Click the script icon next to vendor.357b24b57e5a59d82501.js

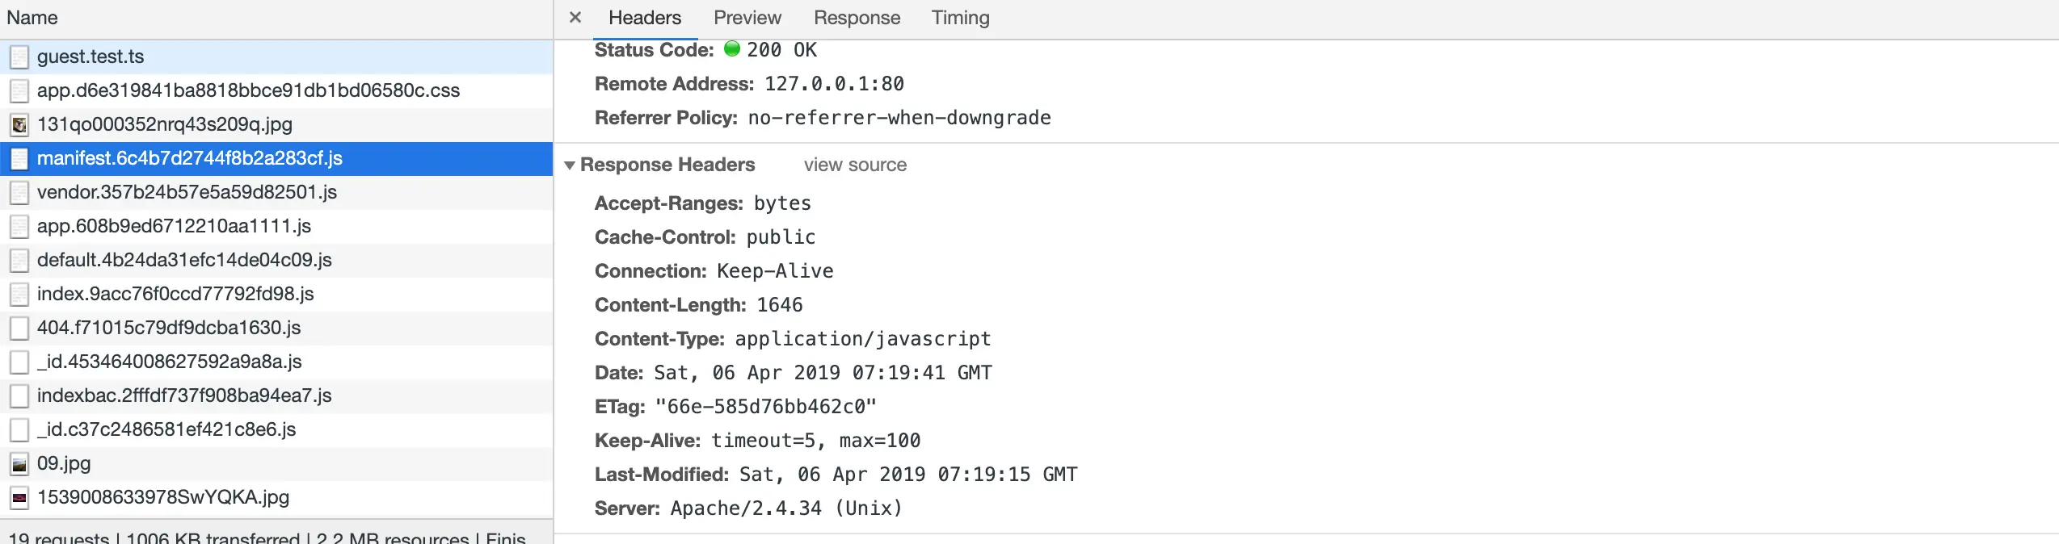(x=19, y=193)
